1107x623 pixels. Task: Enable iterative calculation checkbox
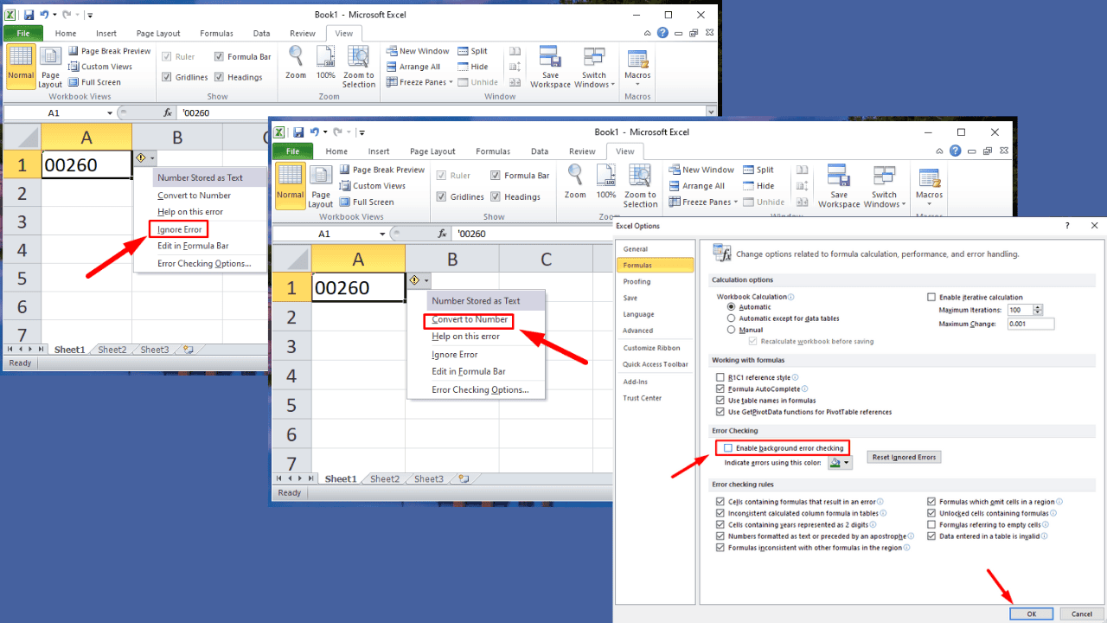931,297
